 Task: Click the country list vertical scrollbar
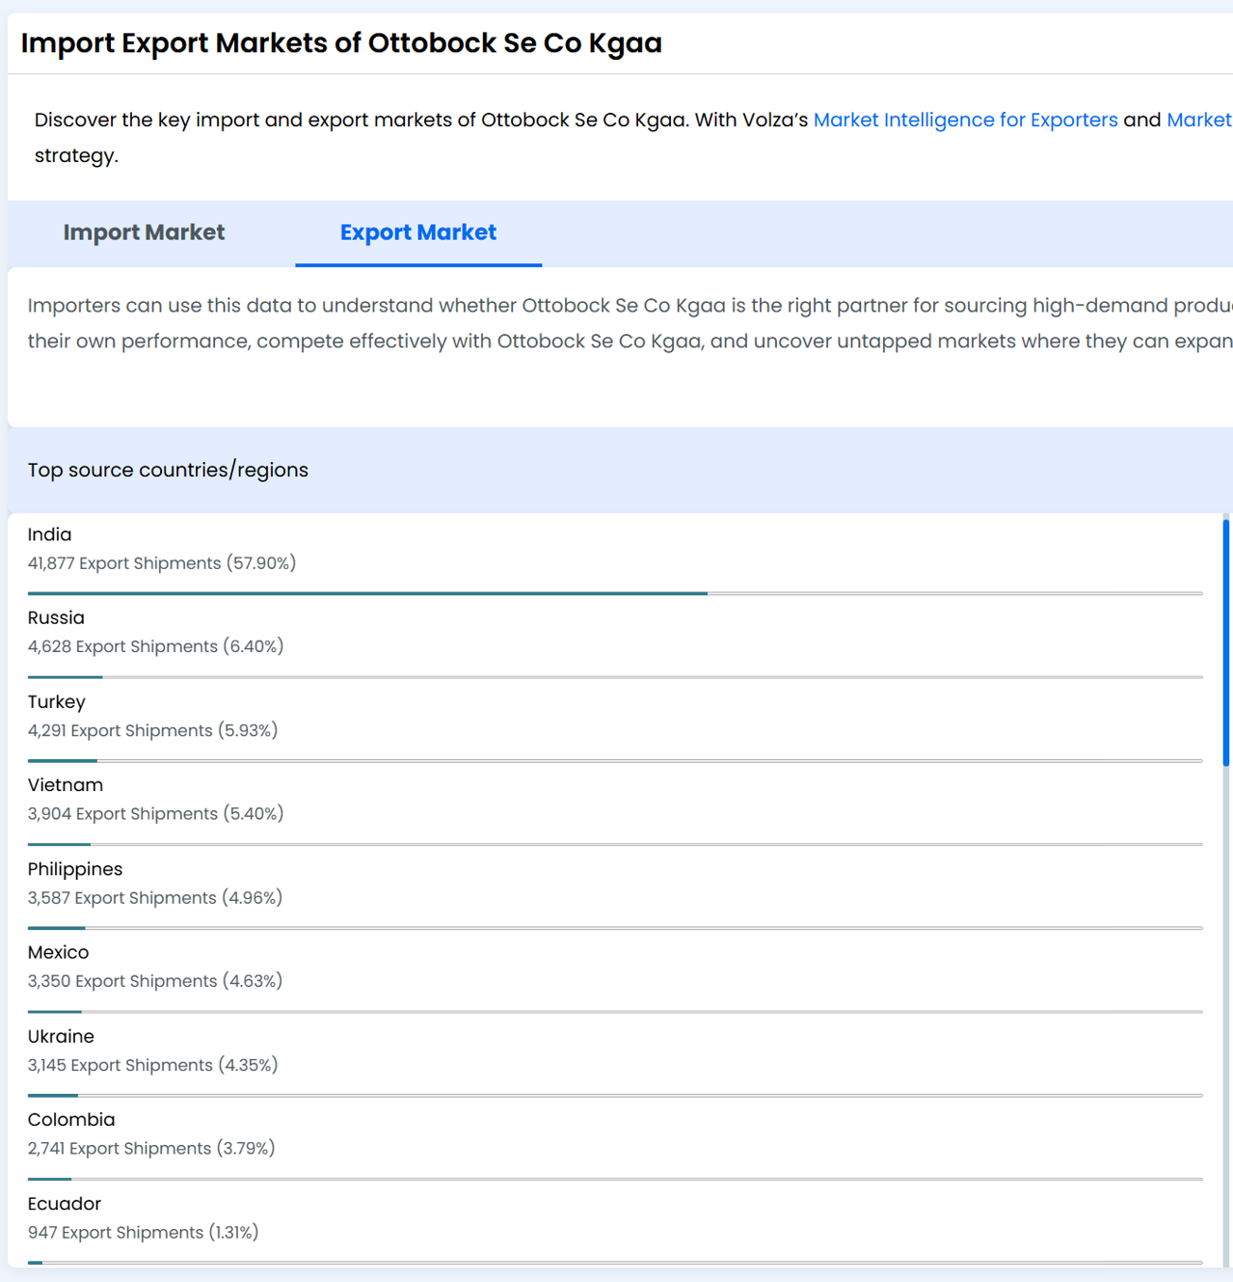[x=1226, y=642]
